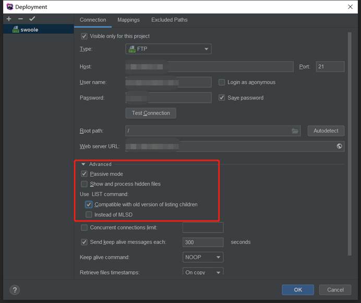Toggle Send keep alive messages each checkbox
The height and width of the screenshot is (303, 361).
[x=85, y=242]
